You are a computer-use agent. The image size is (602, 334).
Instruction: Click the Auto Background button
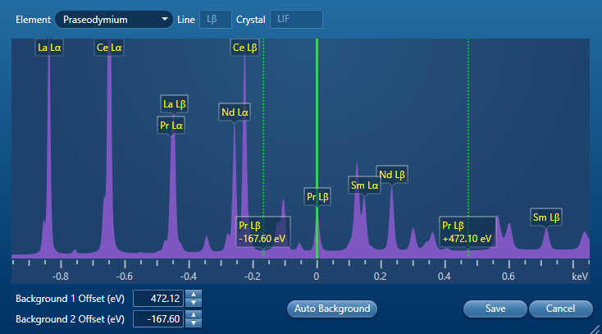tap(331, 309)
